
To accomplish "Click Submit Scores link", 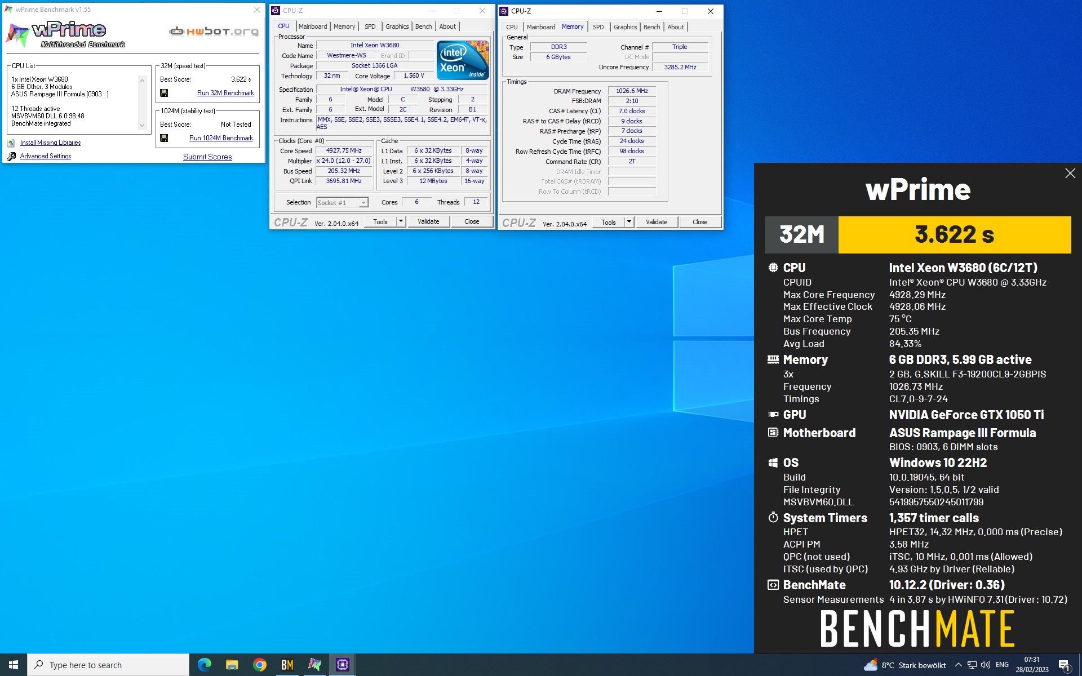I will (x=207, y=157).
